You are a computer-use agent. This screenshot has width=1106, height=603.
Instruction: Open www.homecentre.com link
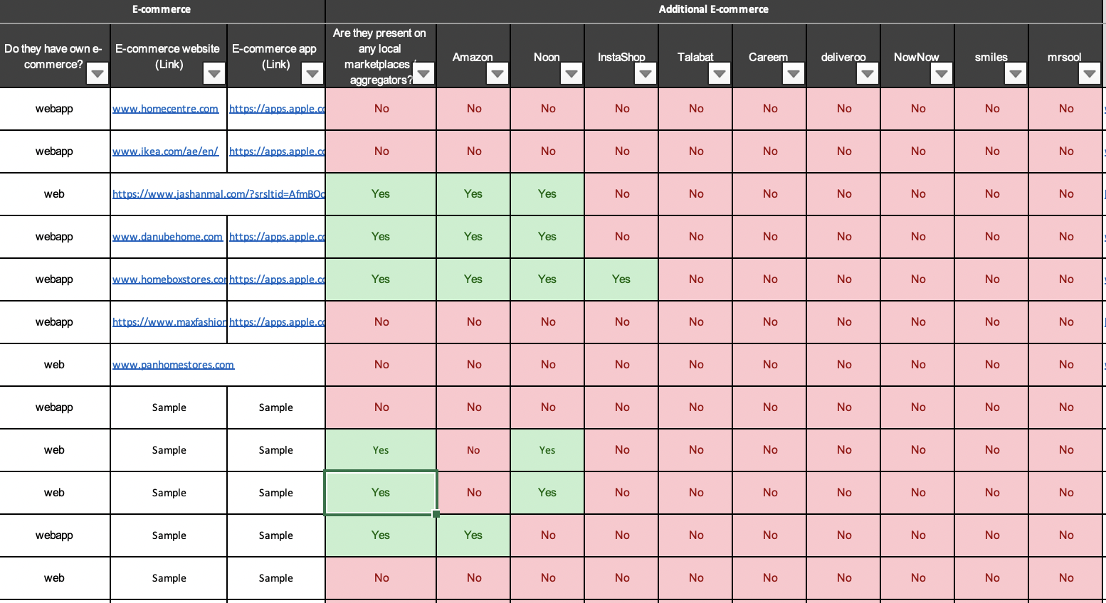click(165, 109)
